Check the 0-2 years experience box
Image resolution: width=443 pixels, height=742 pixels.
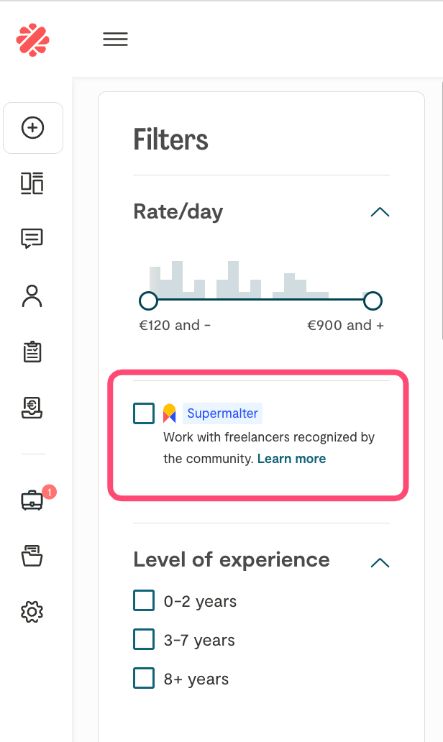coord(144,600)
